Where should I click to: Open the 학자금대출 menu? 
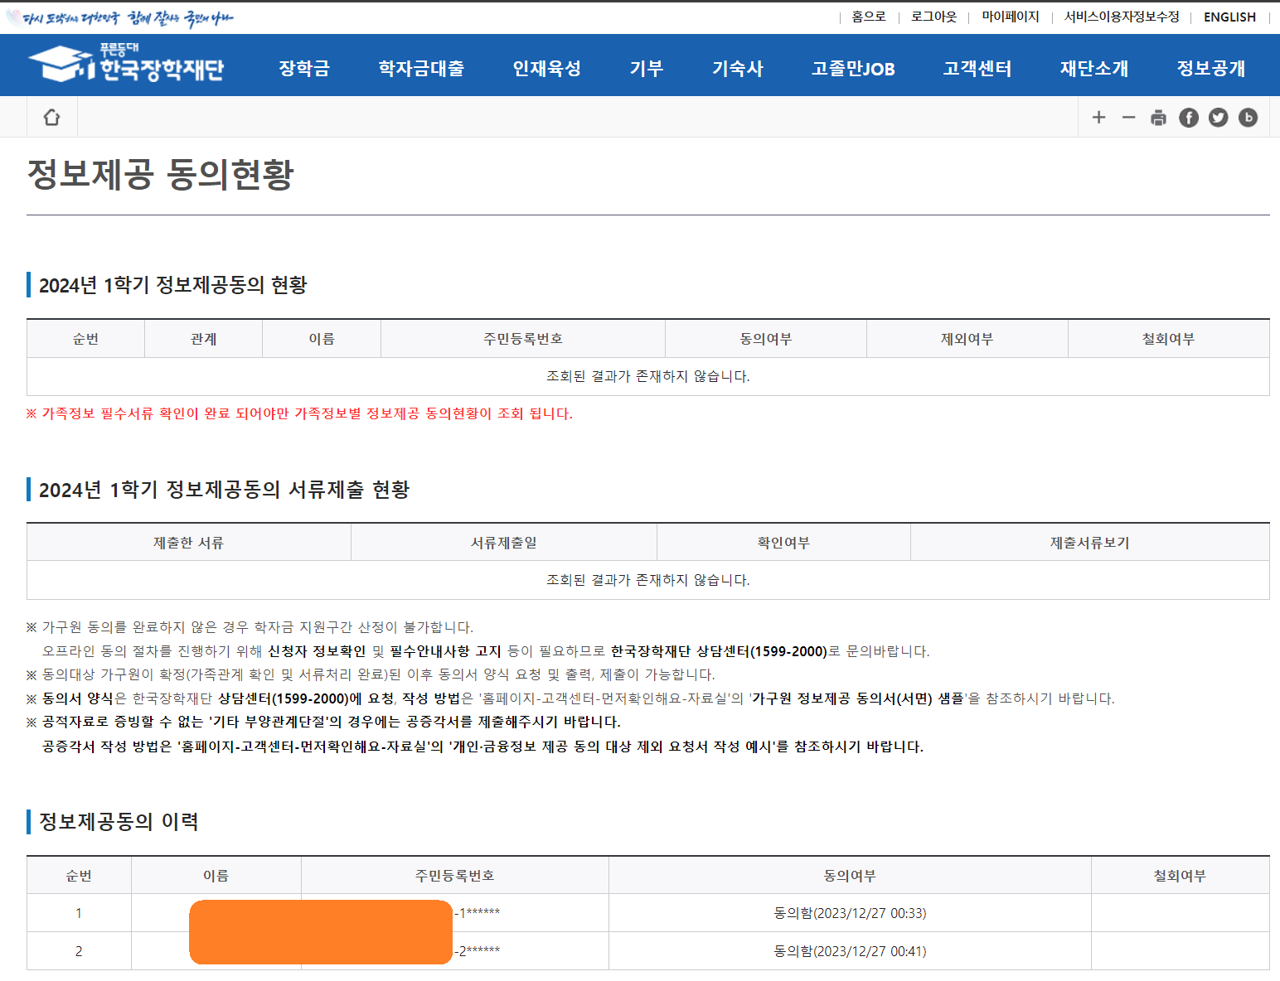coord(421,69)
